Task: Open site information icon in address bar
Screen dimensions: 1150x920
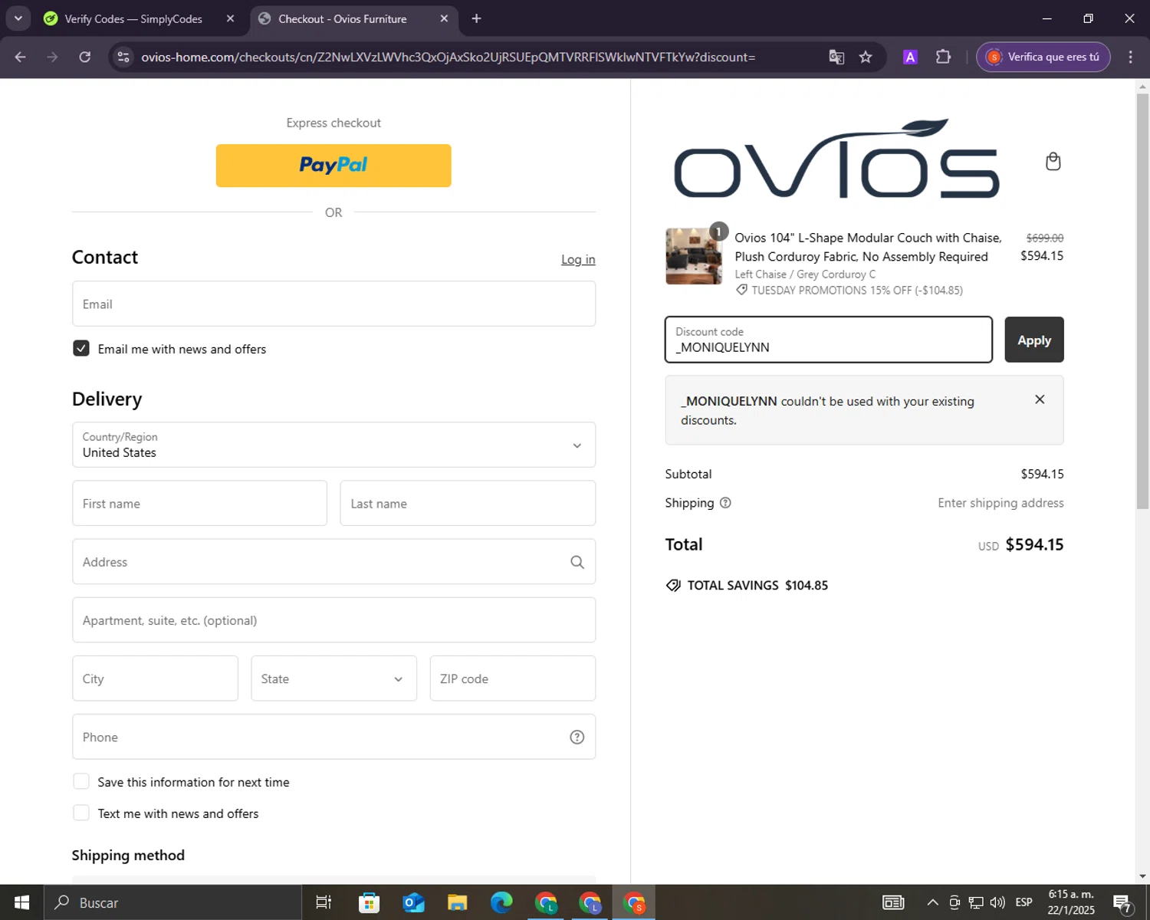Action: (123, 57)
